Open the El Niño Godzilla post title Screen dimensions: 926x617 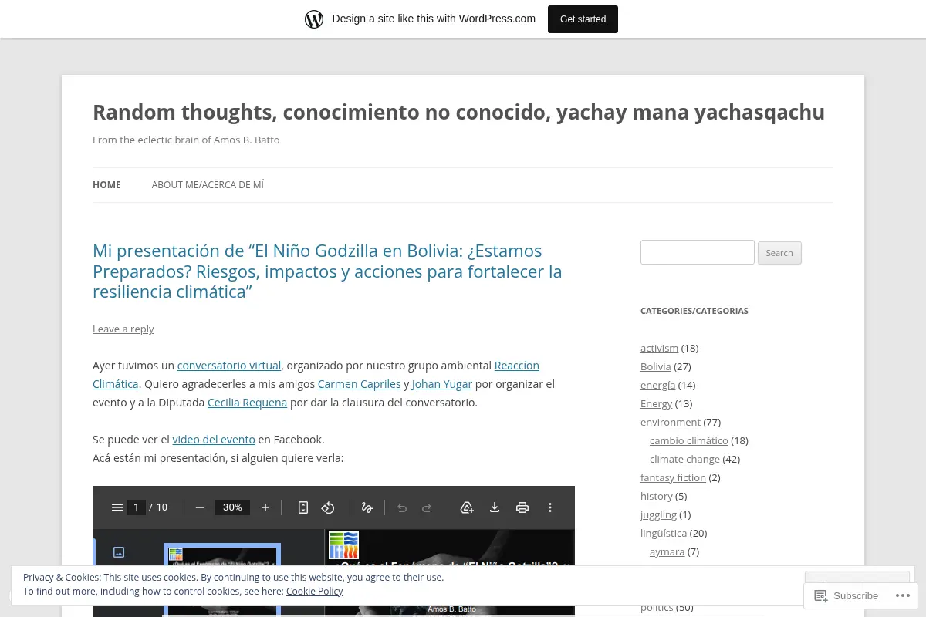click(327, 271)
